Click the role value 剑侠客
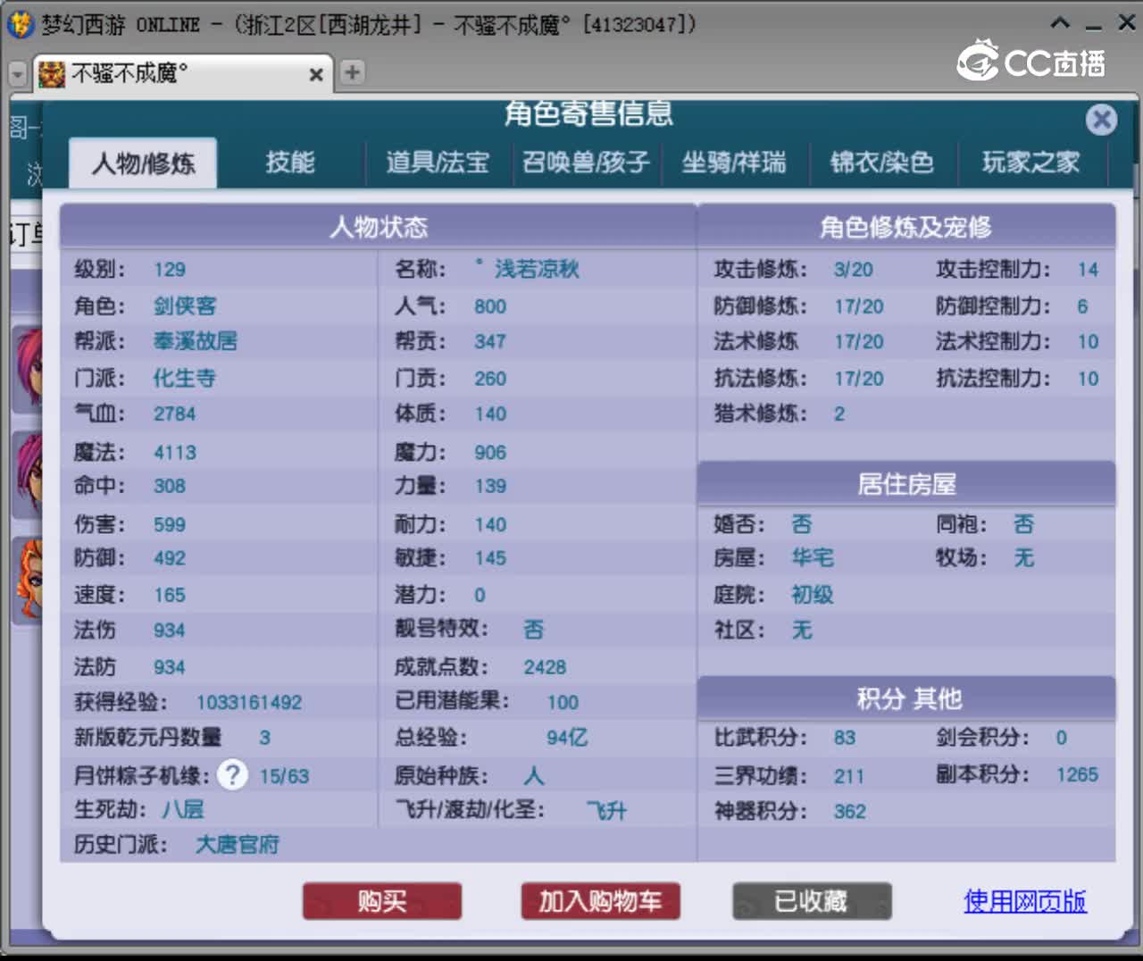This screenshot has width=1143, height=961. [185, 306]
